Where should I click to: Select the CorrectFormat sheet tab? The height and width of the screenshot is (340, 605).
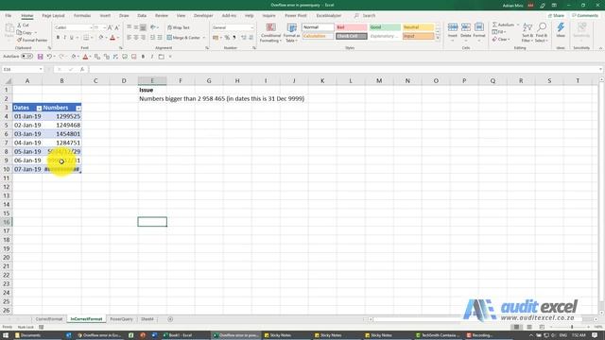coord(49,319)
